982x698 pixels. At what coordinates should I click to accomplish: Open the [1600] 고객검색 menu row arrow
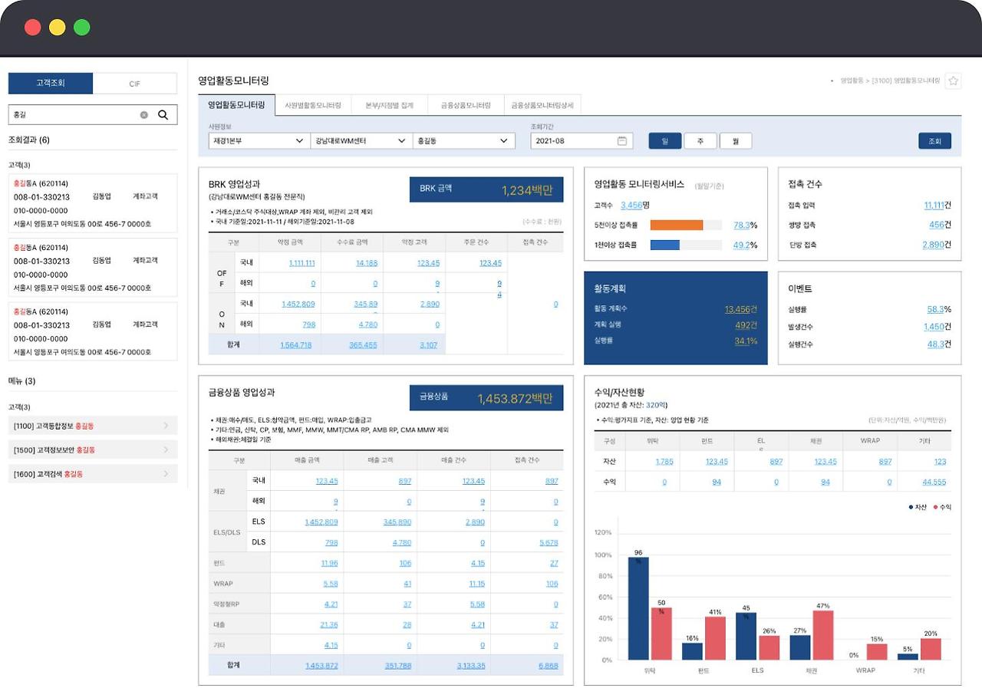tap(166, 474)
